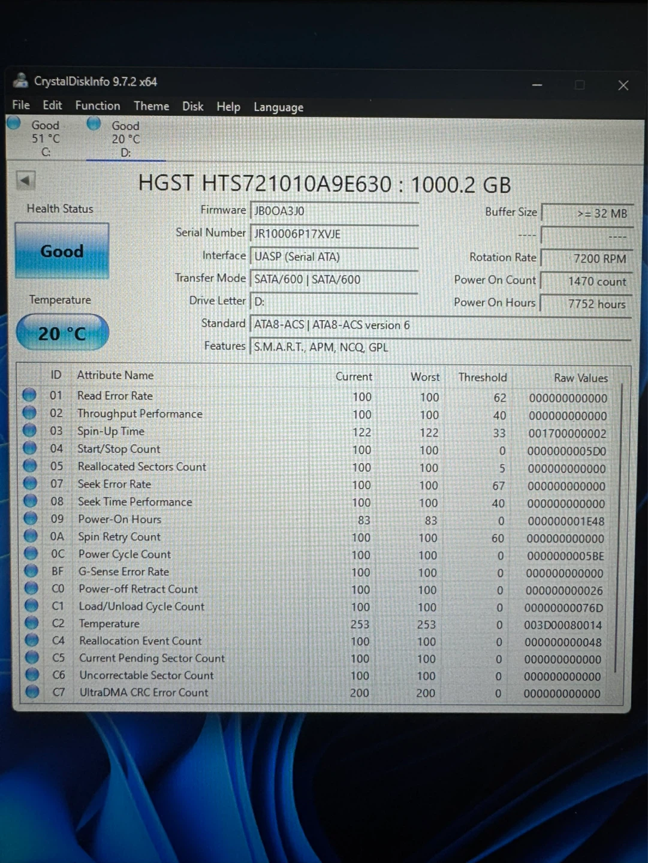This screenshot has height=863, width=648.
Task: Click the Current column header
Action: click(354, 376)
